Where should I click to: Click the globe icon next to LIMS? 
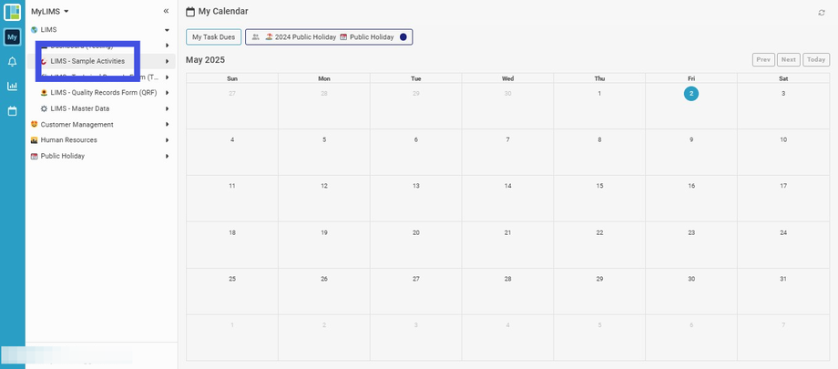[35, 30]
